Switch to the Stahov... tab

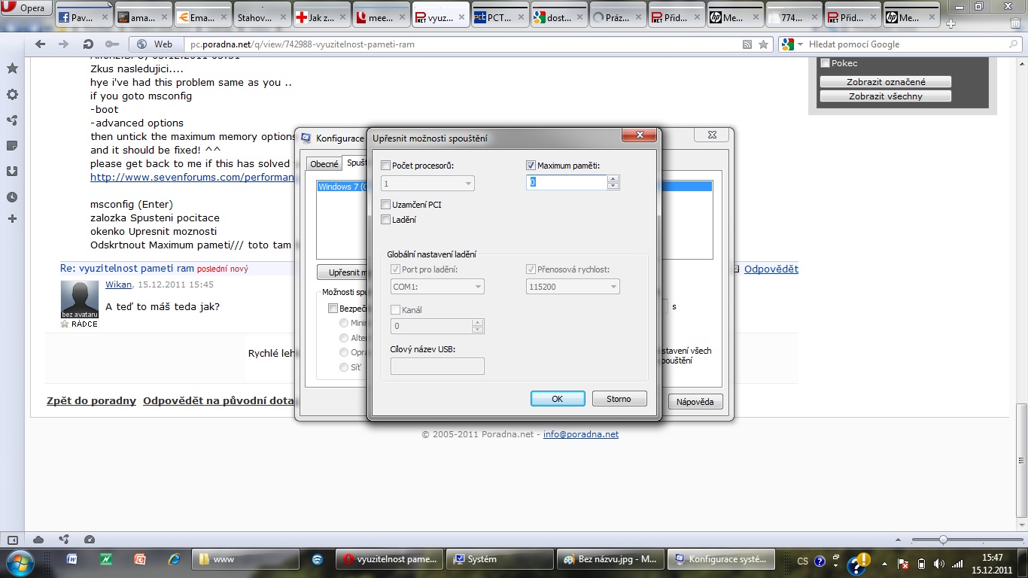(x=260, y=17)
